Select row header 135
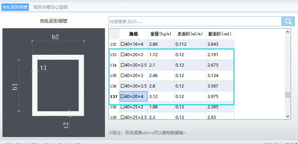The image size is (298, 144). pos(114,76)
